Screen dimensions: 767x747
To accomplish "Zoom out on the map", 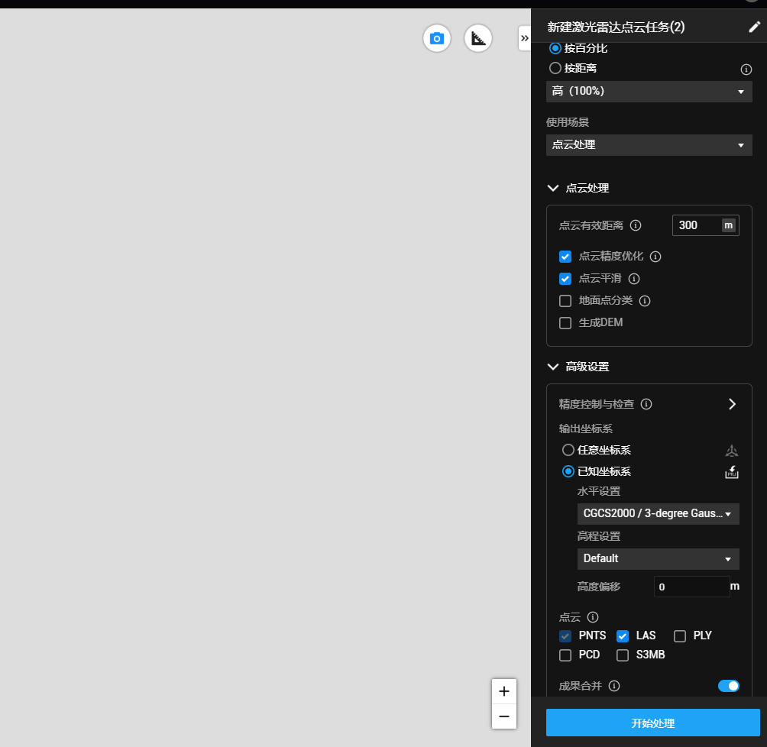I will pos(504,716).
